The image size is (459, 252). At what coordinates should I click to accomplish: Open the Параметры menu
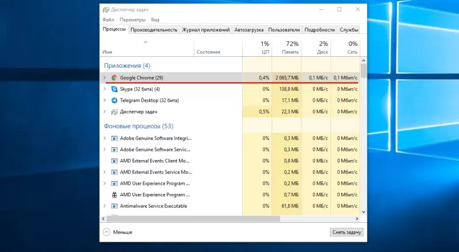coord(133,20)
